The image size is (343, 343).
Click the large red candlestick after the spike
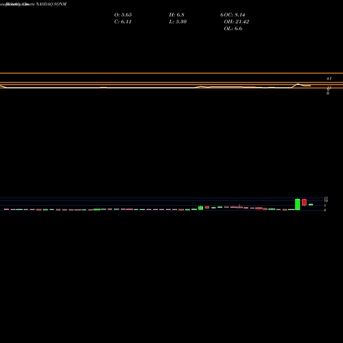[304, 202]
